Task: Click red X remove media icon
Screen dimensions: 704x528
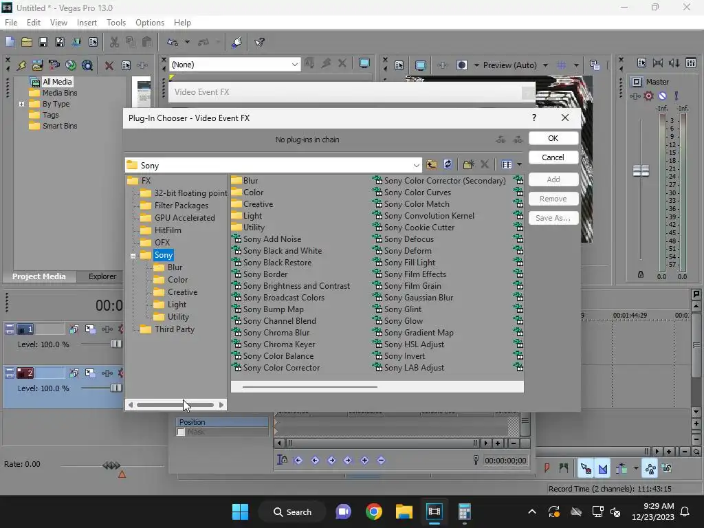Action: pos(109,65)
